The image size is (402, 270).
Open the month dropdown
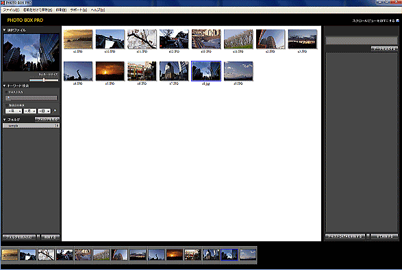click(x=30, y=111)
